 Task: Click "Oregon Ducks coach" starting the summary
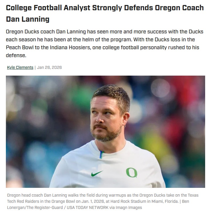27,31
